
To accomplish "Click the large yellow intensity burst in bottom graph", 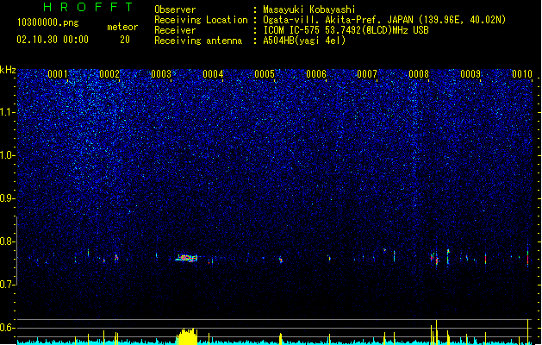I will point(187,336).
